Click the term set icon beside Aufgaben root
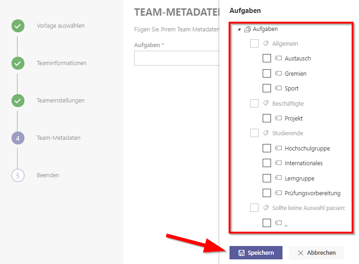359x264 pixels. [247, 29]
